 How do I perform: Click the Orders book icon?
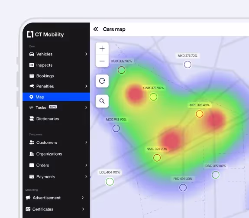(32, 165)
